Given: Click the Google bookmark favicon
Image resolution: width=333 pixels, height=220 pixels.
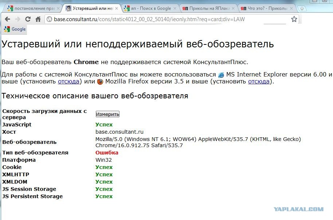Looking at the screenshot, I should (7, 29).
